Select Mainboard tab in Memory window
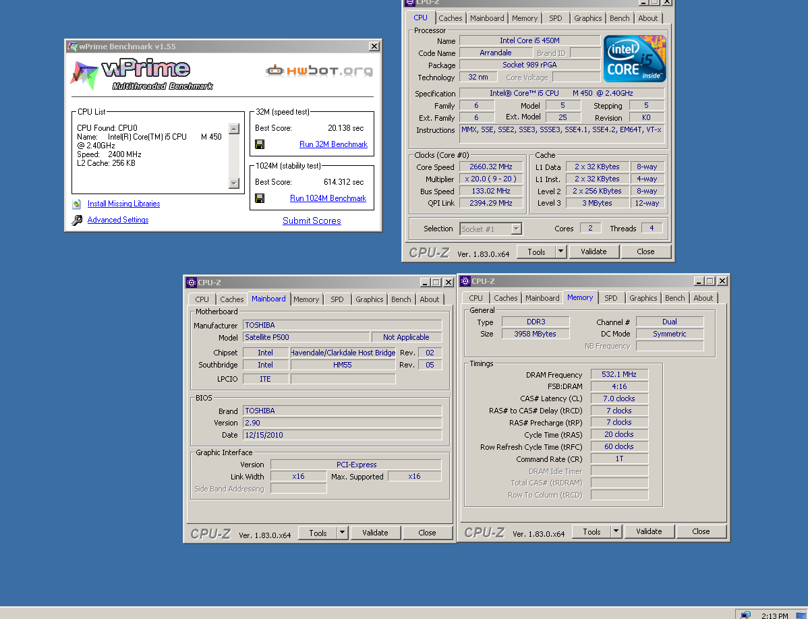The width and height of the screenshot is (808, 619). [542, 297]
